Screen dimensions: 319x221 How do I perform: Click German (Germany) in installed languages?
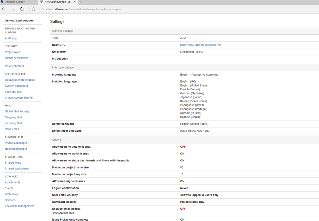point(192,94)
